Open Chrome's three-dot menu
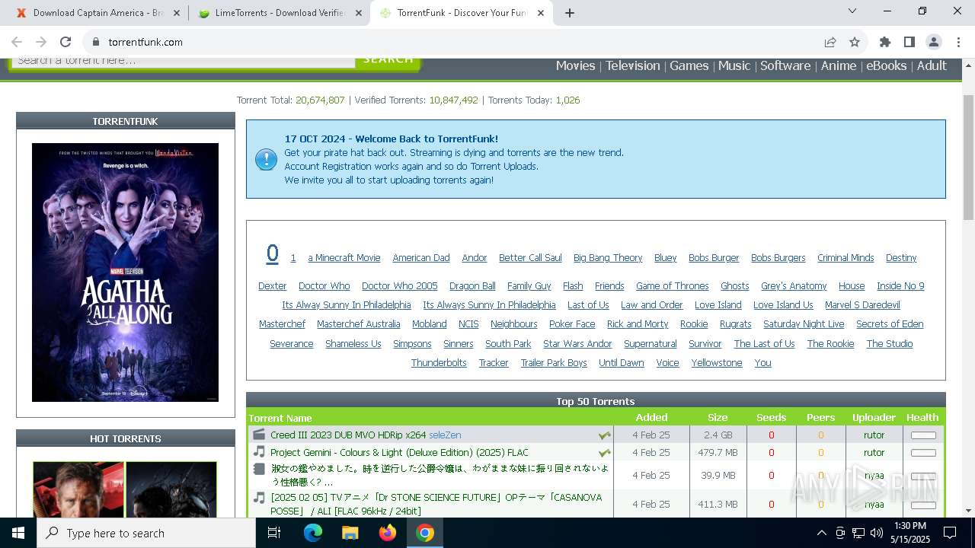 tap(957, 42)
